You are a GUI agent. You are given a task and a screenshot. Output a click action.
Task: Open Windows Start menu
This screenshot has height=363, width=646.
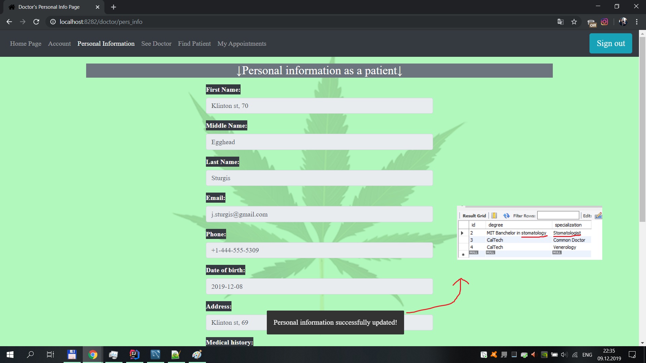(10, 355)
